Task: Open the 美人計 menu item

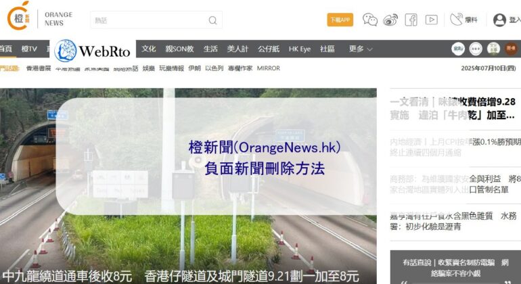Action: click(237, 49)
